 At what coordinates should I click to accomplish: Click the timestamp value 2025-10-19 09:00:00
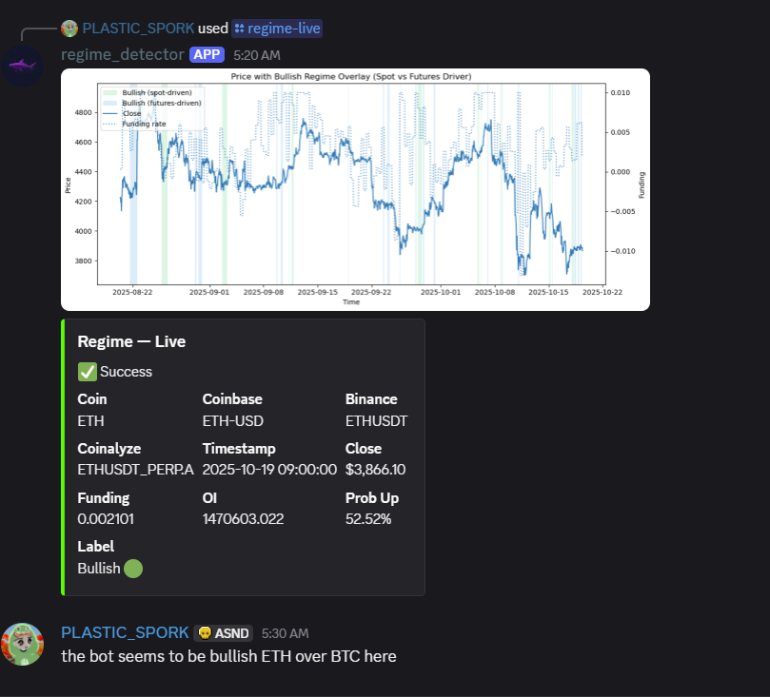point(269,470)
